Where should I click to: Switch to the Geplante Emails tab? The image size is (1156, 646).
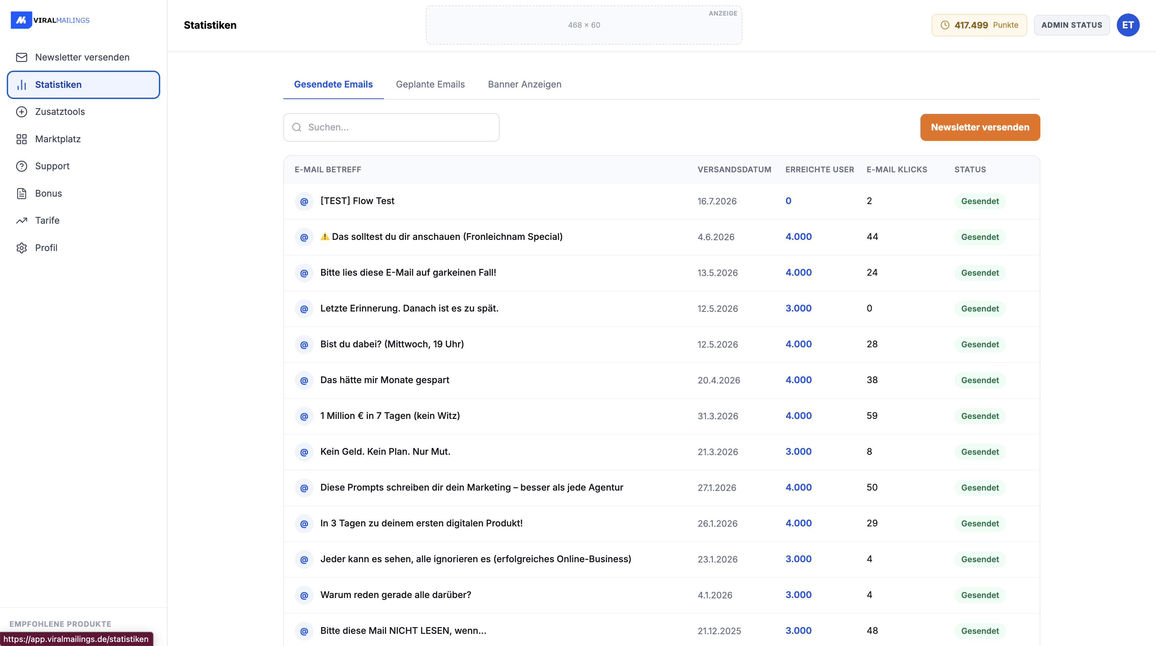click(430, 84)
